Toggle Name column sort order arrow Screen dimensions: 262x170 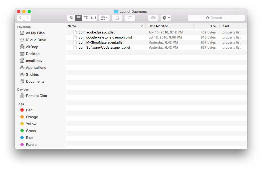coord(142,26)
